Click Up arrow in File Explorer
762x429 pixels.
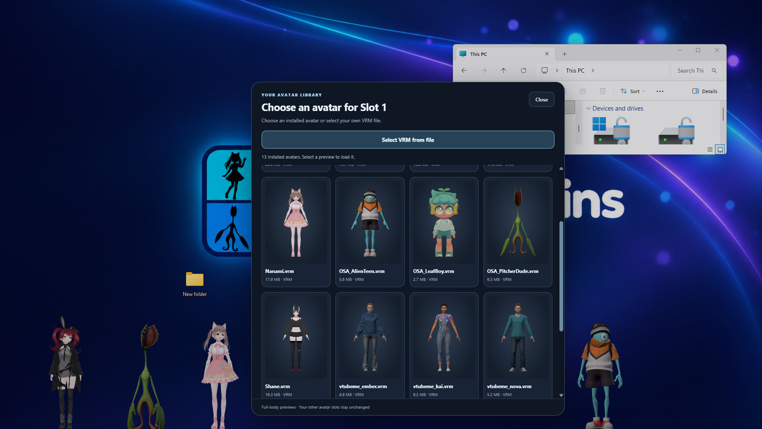coord(503,70)
